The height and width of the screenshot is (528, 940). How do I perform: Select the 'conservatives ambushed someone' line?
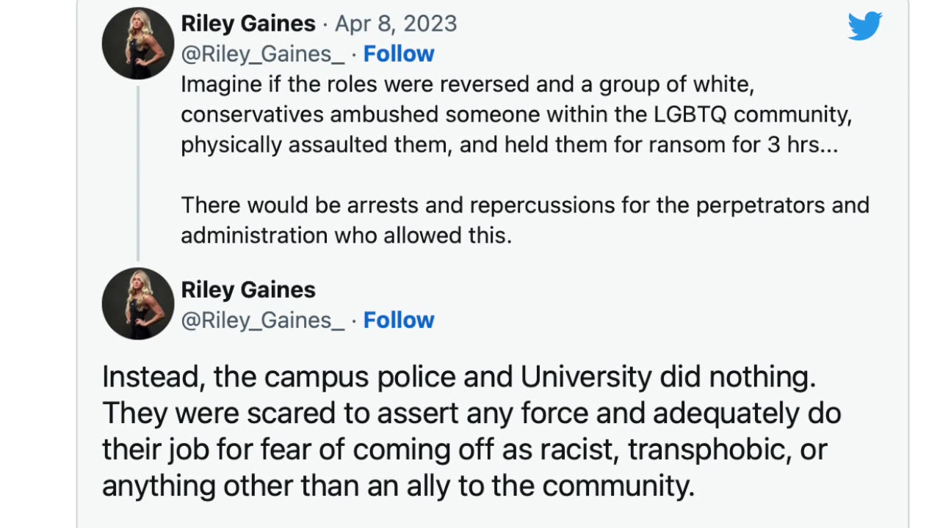(516, 114)
